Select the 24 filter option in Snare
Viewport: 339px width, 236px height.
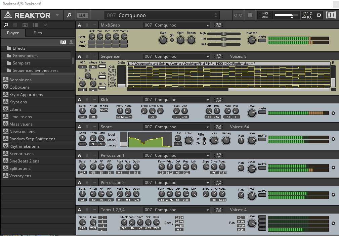tap(204, 143)
